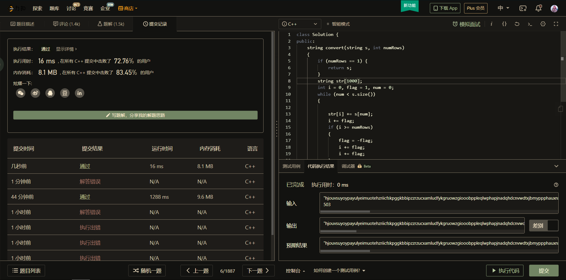
Task: Open the notifications bell
Action: [x=539, y=8]
